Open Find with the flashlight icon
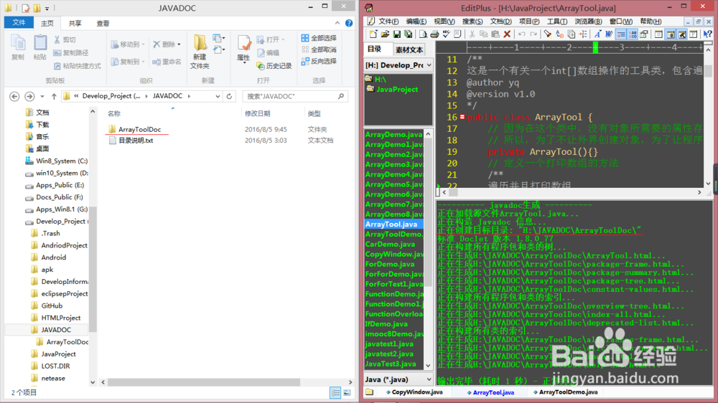The width and height of the screenshot is (718, 403). click(x=548, y=34)
